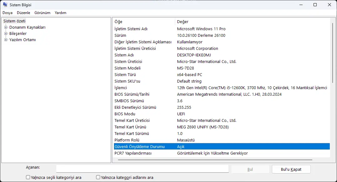The width and height of the screenshot is (337, 182).
Task: Click the value DESKTOP-IEKE0MJ
Action: [194, 55]
